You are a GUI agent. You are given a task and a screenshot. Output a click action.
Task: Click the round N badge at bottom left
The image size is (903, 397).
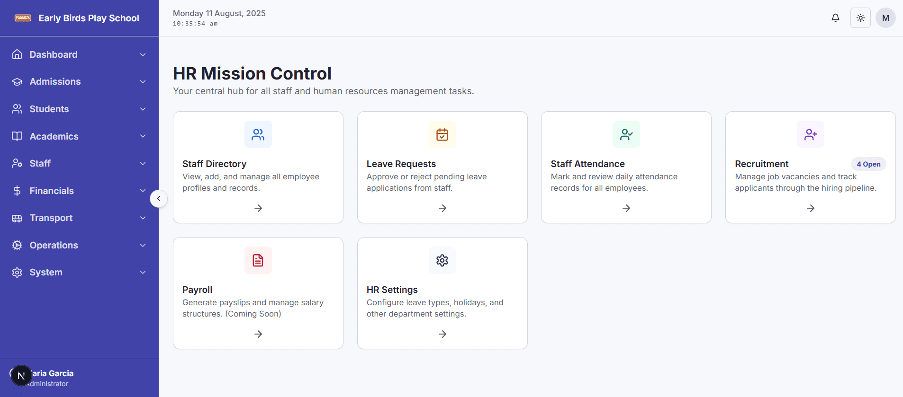tap(21, 376)
